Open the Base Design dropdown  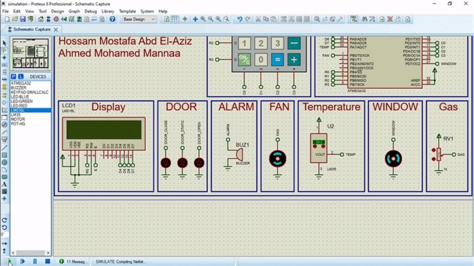[139, 19]
